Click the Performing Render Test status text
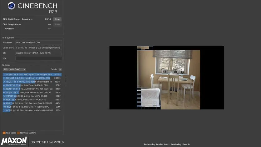The image size is (261, 147). click(167, 144)
